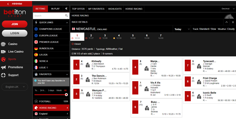236x119 pixels.
Task: Collapse Race Details with up chevron
Action: tap(227, 22)
